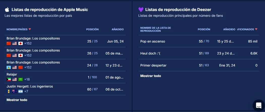Open the chat support widget
Screen dimensions: 265x112
[258, 105]
